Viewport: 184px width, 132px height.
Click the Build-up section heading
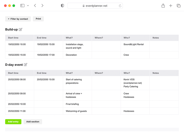point(11,29)
